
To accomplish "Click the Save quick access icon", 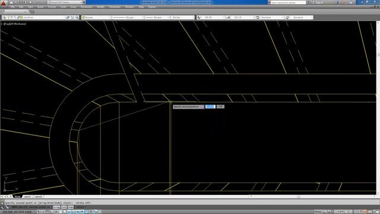I will point(21,2).
